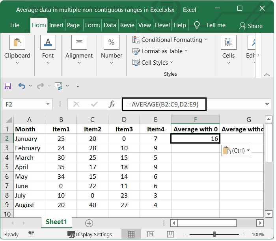Open Conditional Formatting menu
This screenshot has height=241, width=276.
pyautogui.click(x=170, y=40)
